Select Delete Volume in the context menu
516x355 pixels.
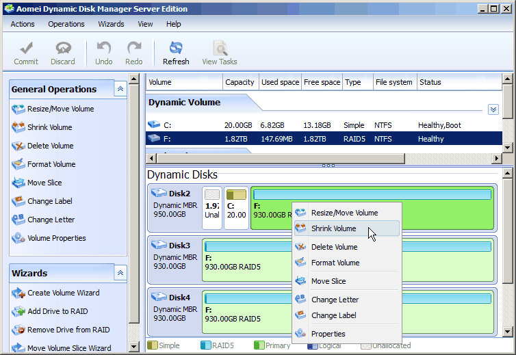pyautogui.click(x=334, y=247)
